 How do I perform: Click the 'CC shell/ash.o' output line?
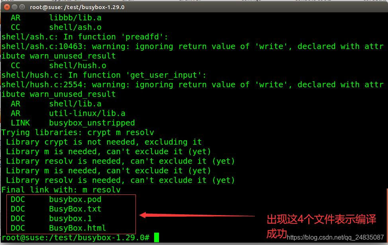click(x=56, y=27)
